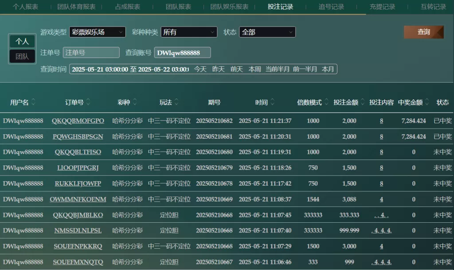View bet content 8 for period 202505210682

click(381, 121)
